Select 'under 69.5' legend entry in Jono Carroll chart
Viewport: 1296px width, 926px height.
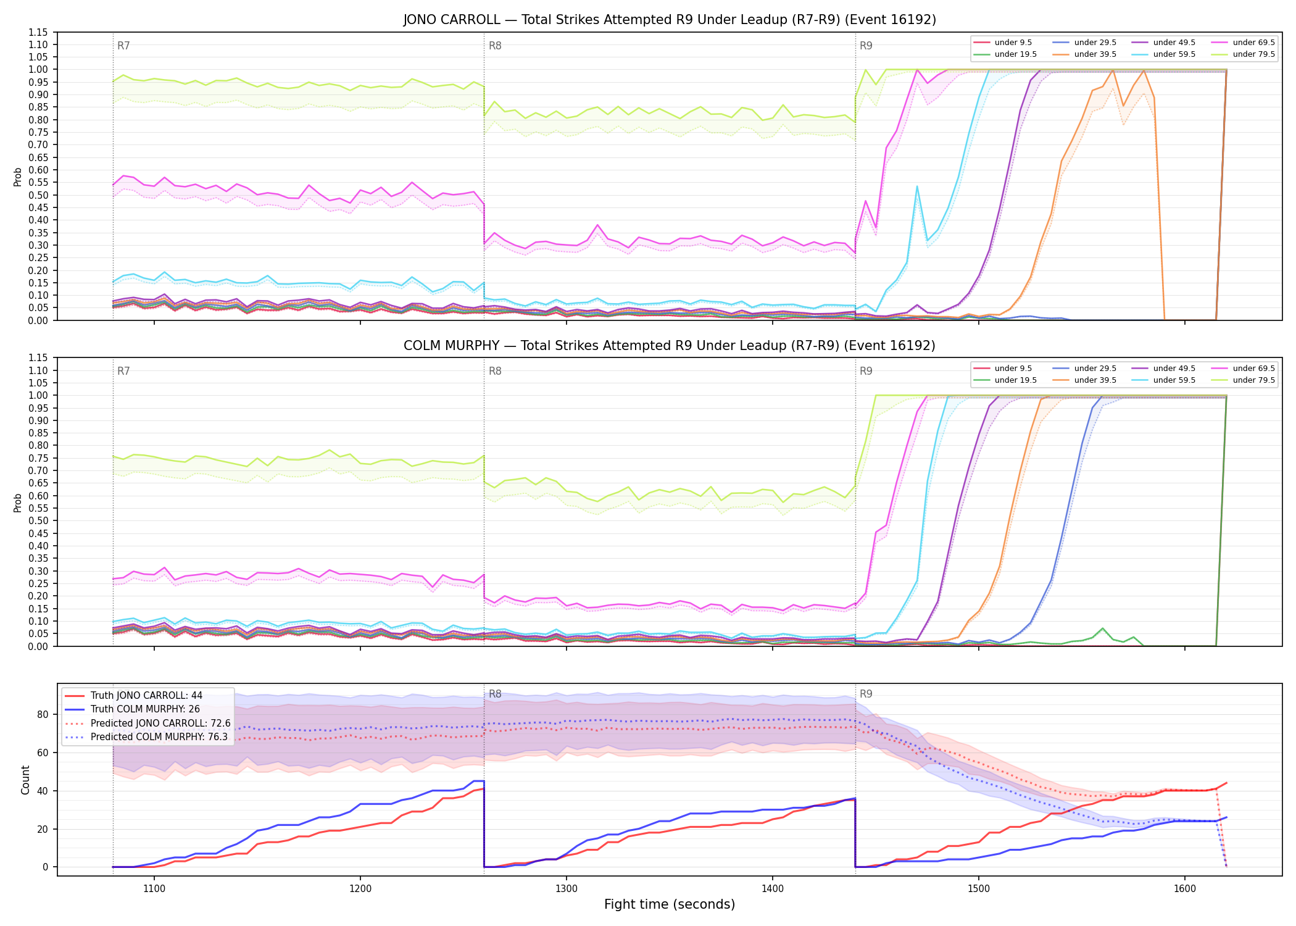click(x=1243, y=43)
